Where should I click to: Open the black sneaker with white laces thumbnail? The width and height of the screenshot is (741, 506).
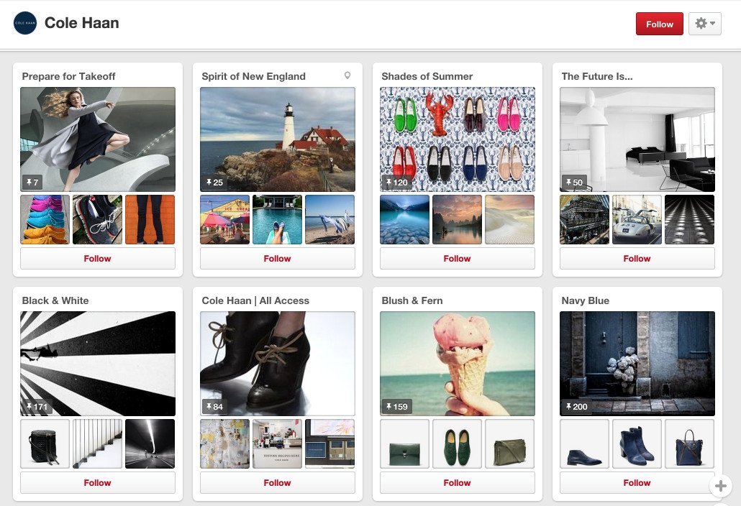(97, 219)
